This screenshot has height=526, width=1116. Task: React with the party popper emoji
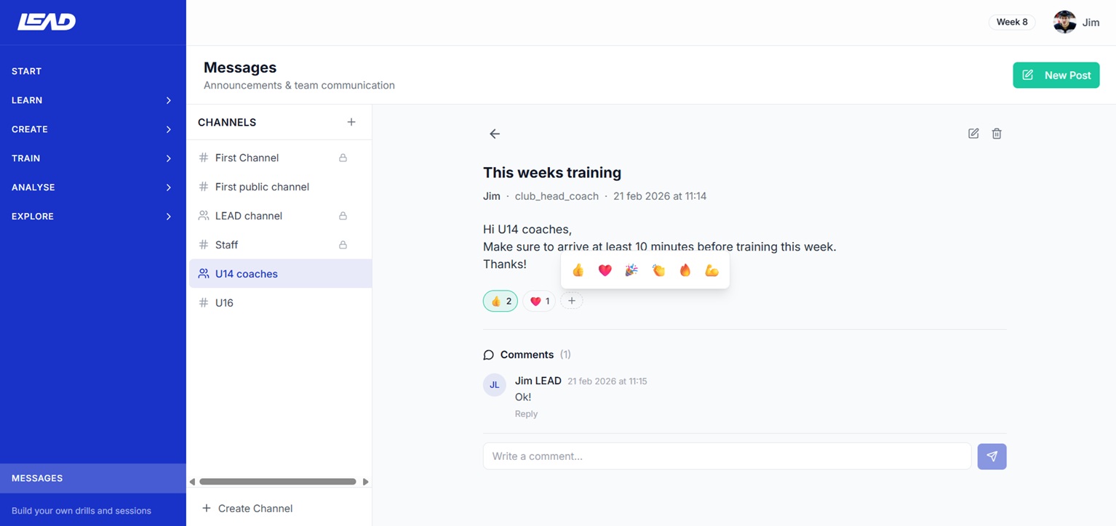(x=631, y=270)
